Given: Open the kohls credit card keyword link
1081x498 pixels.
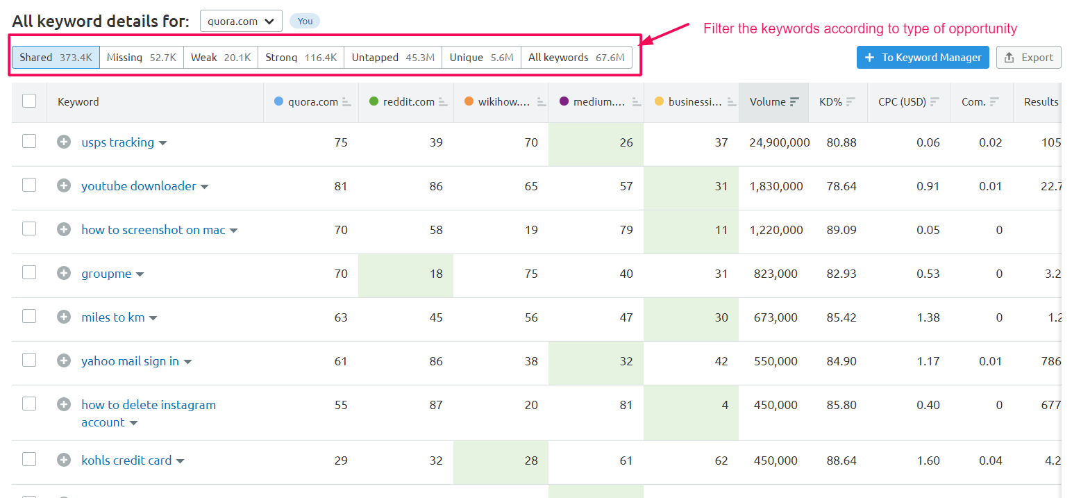Looking at the screenshot, I should coord(126,460).
